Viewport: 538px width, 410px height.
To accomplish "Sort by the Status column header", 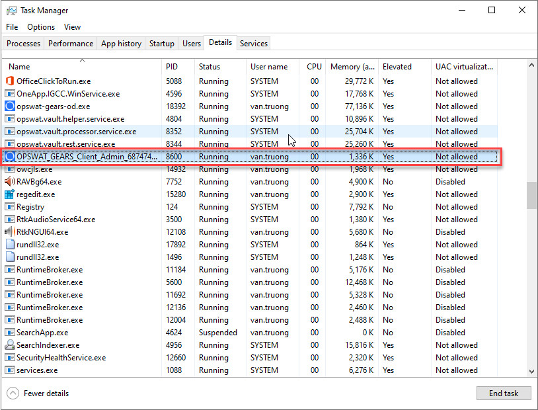I will tap(220, 67).
